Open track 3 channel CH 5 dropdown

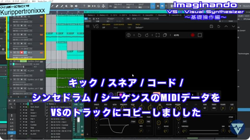28,40
